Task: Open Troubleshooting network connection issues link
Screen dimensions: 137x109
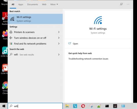Action: [88, 59]
